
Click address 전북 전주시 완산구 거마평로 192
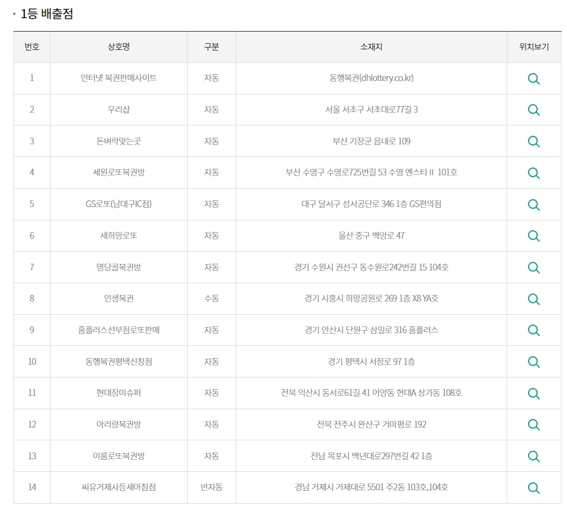pos(372,424)
